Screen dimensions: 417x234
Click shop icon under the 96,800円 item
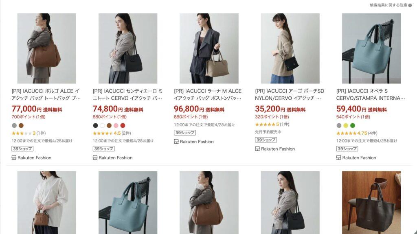pos(176,142)
